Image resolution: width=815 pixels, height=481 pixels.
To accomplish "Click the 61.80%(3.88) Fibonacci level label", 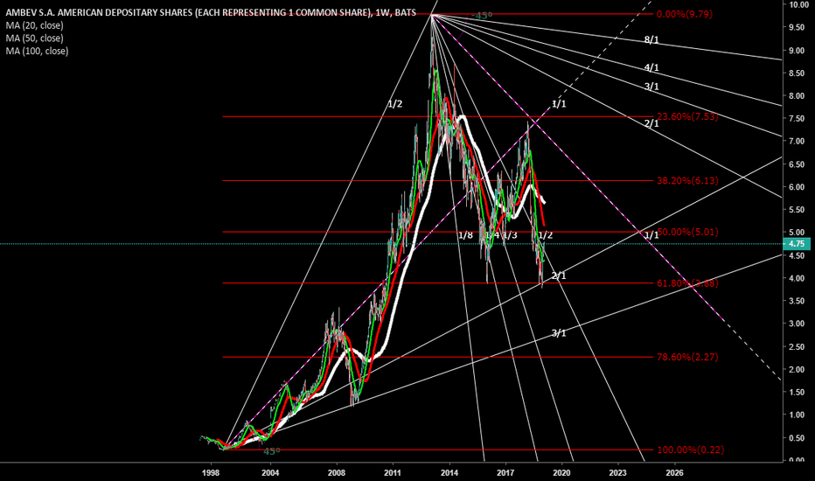I will tap(687, 282).
